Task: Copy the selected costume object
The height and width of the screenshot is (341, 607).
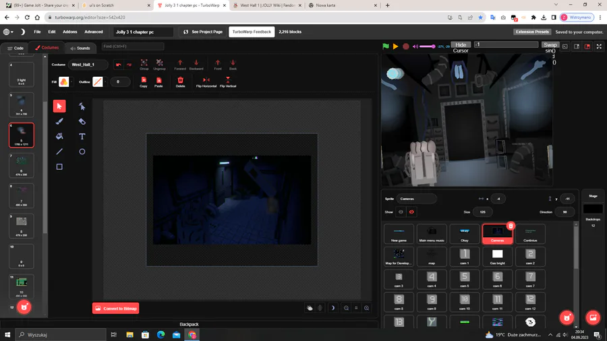Action: pyautogui.click(x=144, y=82)
